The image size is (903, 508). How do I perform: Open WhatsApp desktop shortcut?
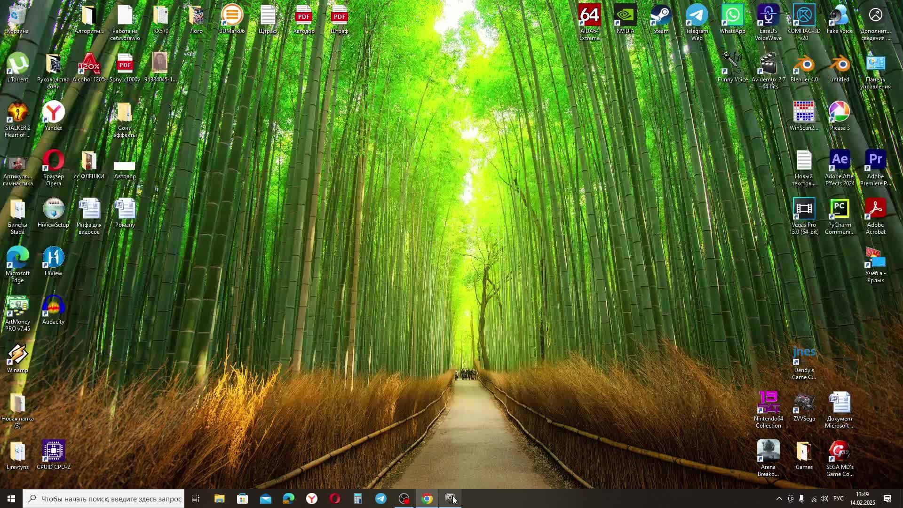pos(732,18)
